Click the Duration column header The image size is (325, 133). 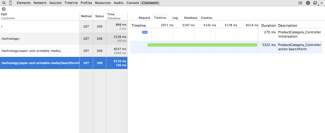[268, 25]
